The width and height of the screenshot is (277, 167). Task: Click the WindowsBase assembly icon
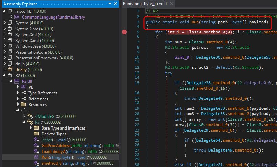coord(10,46)
